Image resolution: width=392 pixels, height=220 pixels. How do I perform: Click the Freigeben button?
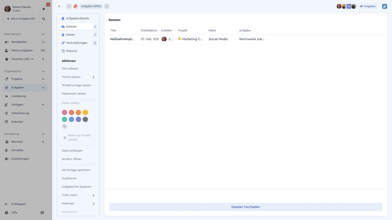(x=367, y=6)
